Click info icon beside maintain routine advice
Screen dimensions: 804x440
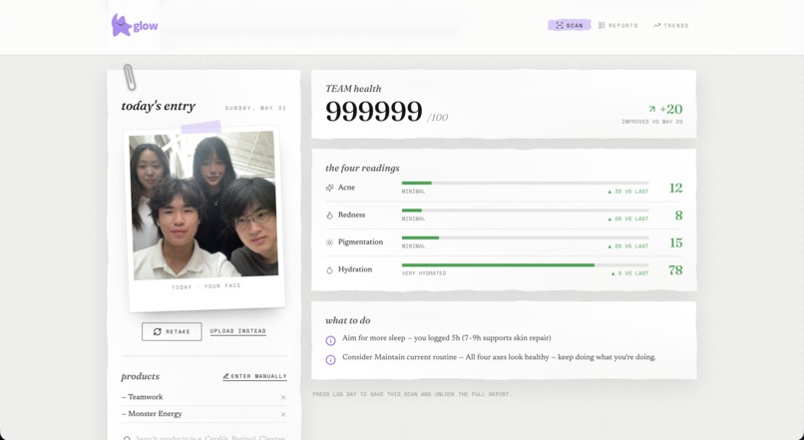[x=331, y=360]
